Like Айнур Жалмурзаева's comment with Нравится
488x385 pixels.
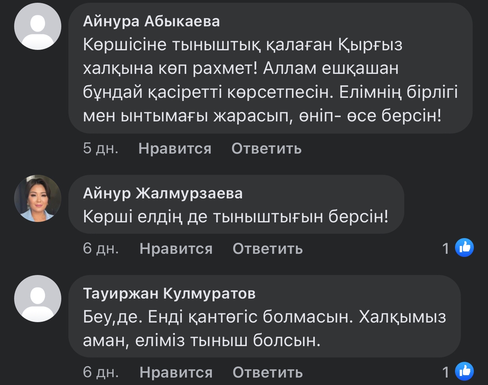[176, 249]
